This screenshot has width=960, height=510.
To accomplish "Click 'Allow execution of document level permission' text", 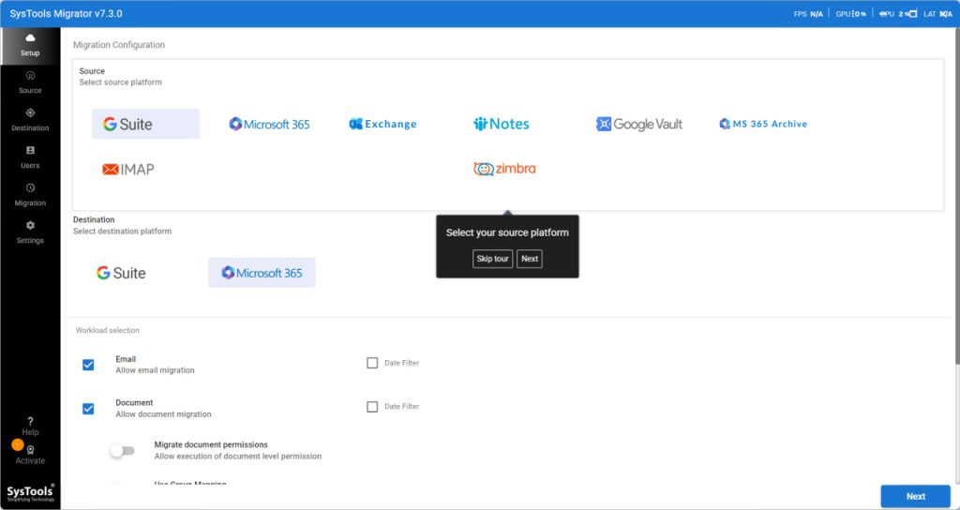I will click(x=237, y=457).
